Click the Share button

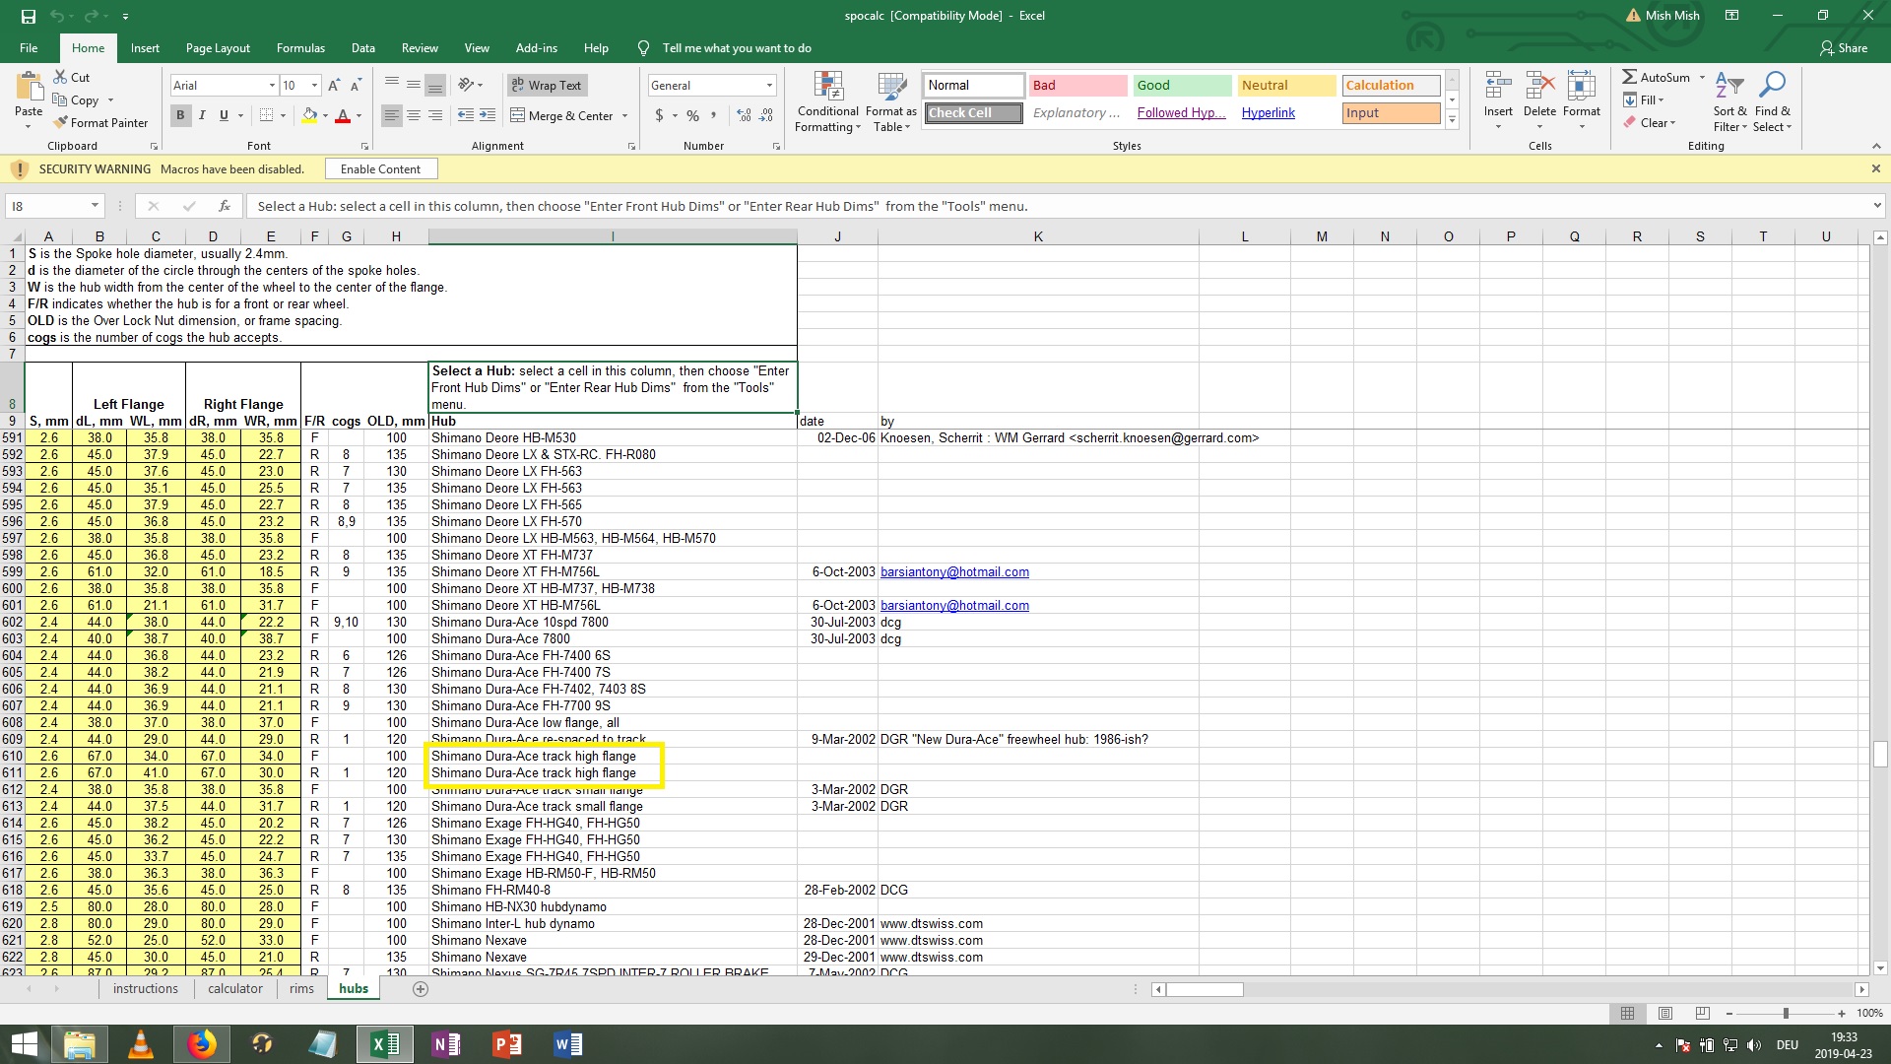tap(1844, 47)
